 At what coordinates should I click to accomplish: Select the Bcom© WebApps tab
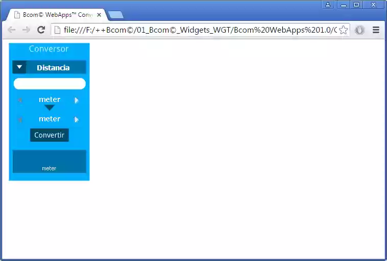[57, 15]
